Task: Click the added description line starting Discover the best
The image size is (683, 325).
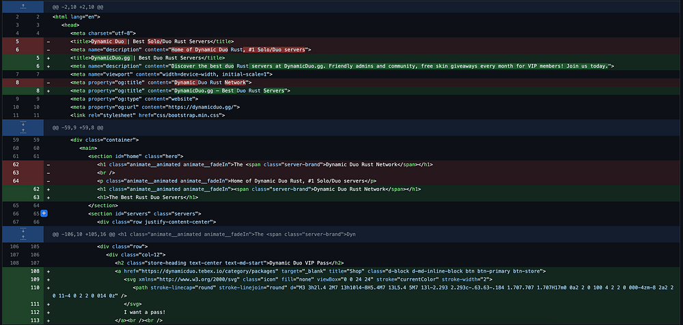Action: coord(342,67)
